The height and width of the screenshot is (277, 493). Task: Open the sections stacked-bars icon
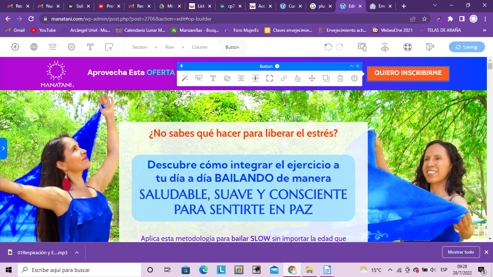pos(53,47)
